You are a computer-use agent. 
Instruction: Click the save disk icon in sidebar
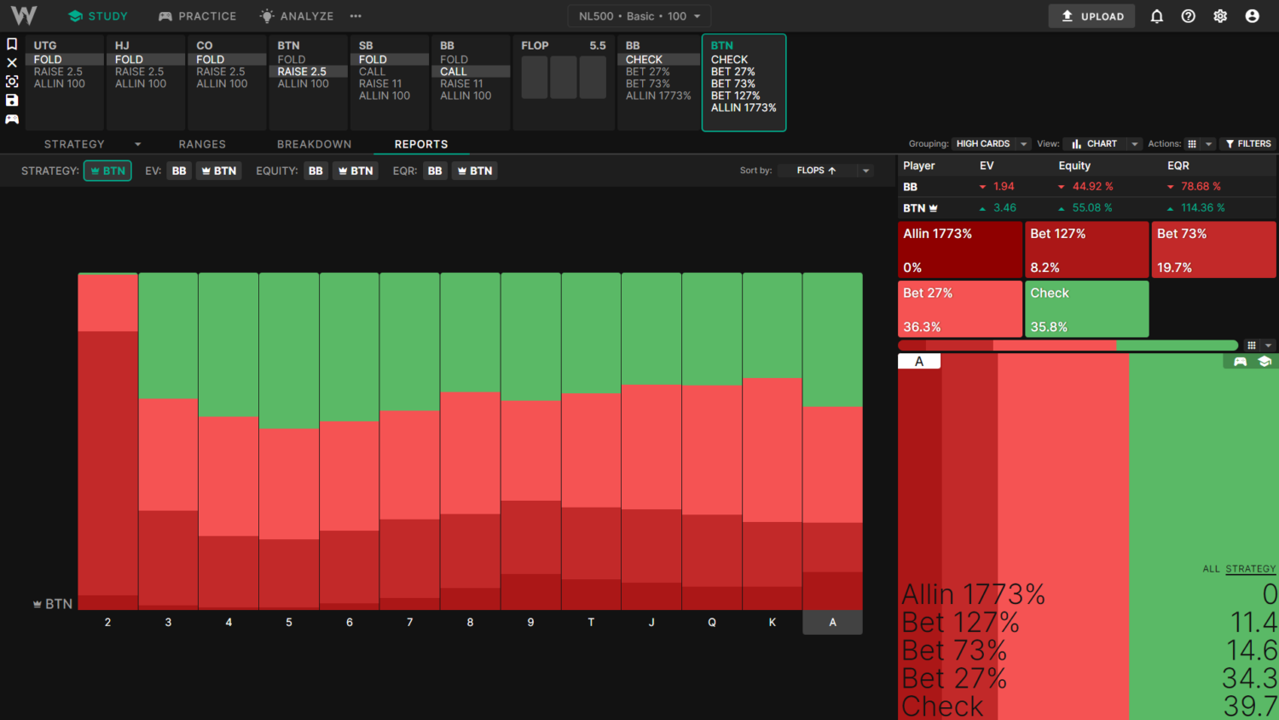coord(12,100)
